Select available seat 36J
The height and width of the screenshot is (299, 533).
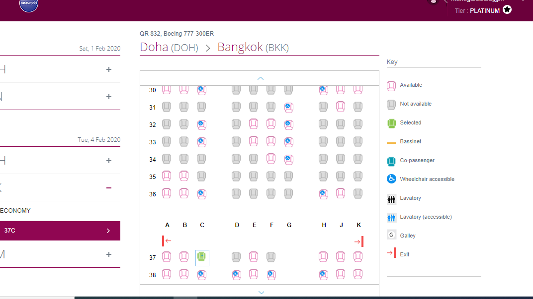(x=341, y=193)
